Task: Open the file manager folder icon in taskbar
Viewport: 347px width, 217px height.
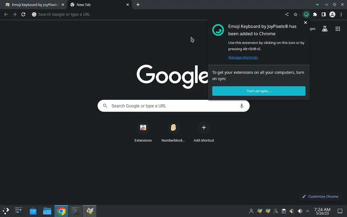Action: point(47,211)
